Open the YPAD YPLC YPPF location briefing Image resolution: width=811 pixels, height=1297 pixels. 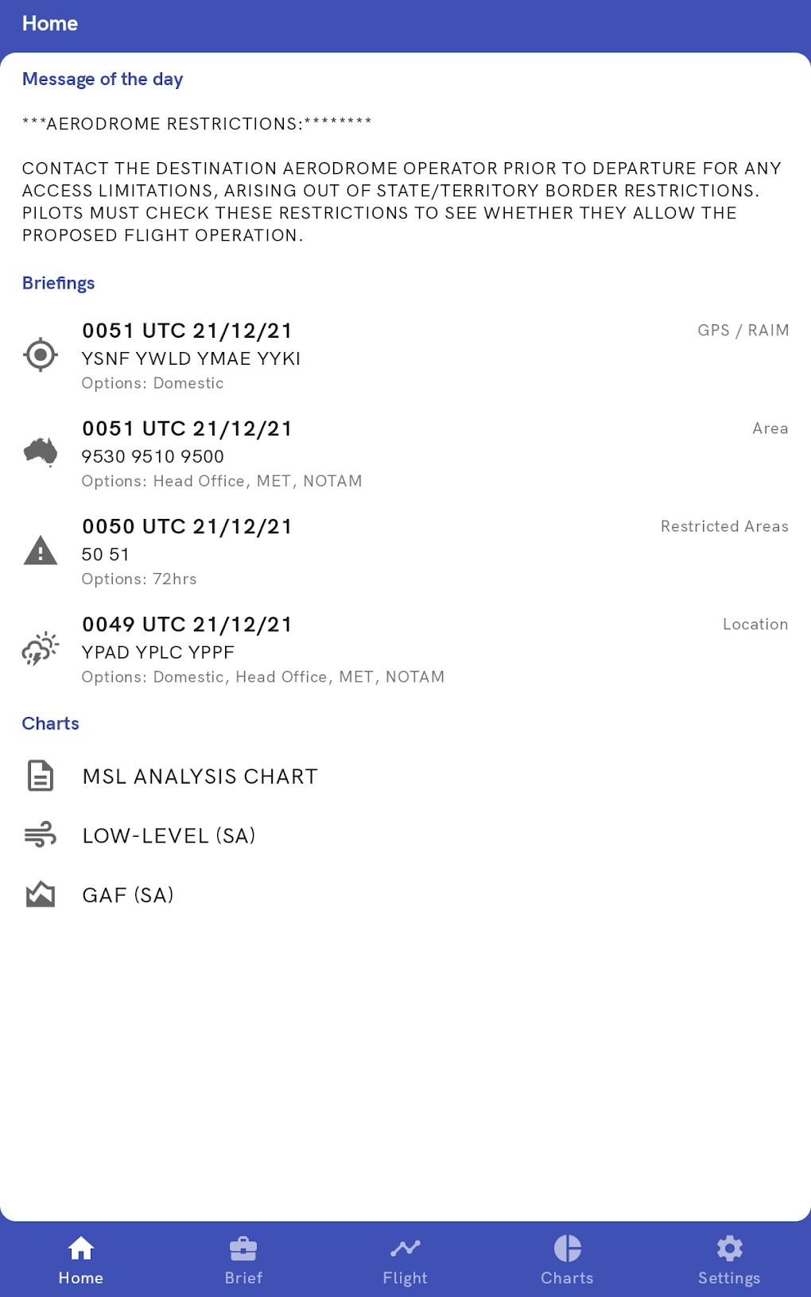(158, 652)
